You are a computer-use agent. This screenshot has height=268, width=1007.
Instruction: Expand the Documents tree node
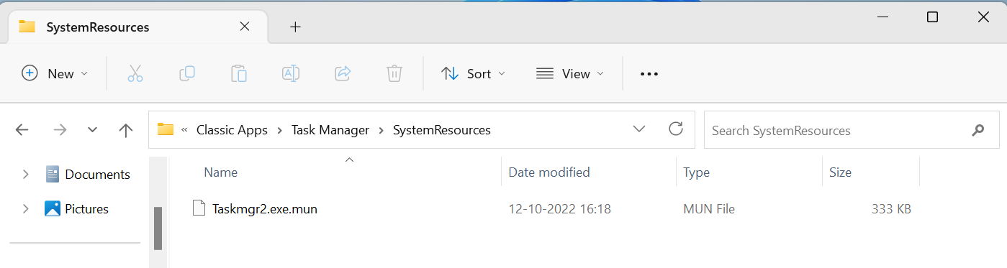click(x=26, y=174)
